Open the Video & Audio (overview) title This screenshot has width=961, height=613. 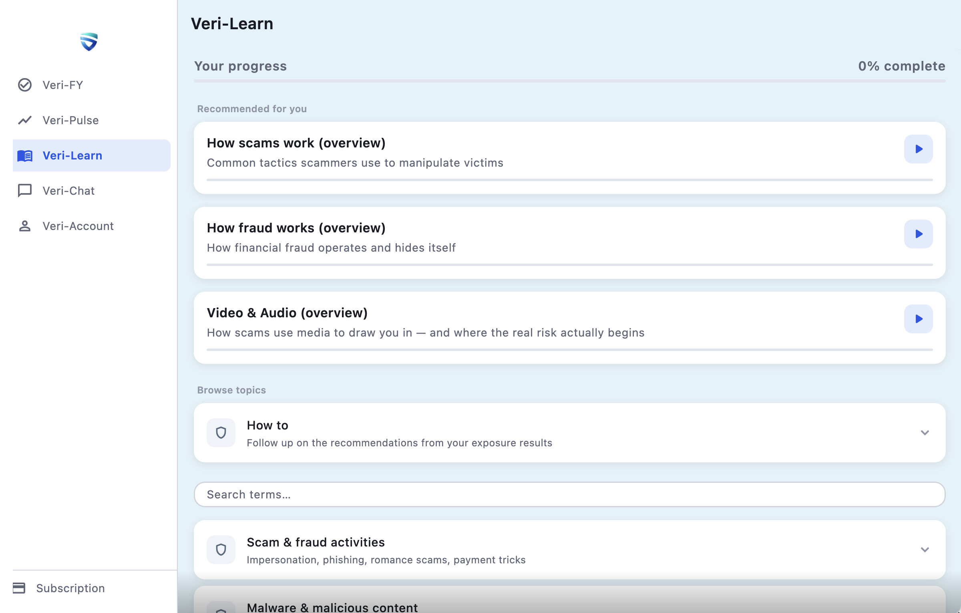[x=287, y=313]
